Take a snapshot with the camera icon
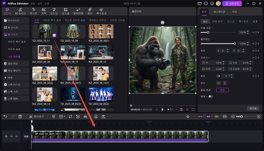The image size is (264, 151). point(181,109)
